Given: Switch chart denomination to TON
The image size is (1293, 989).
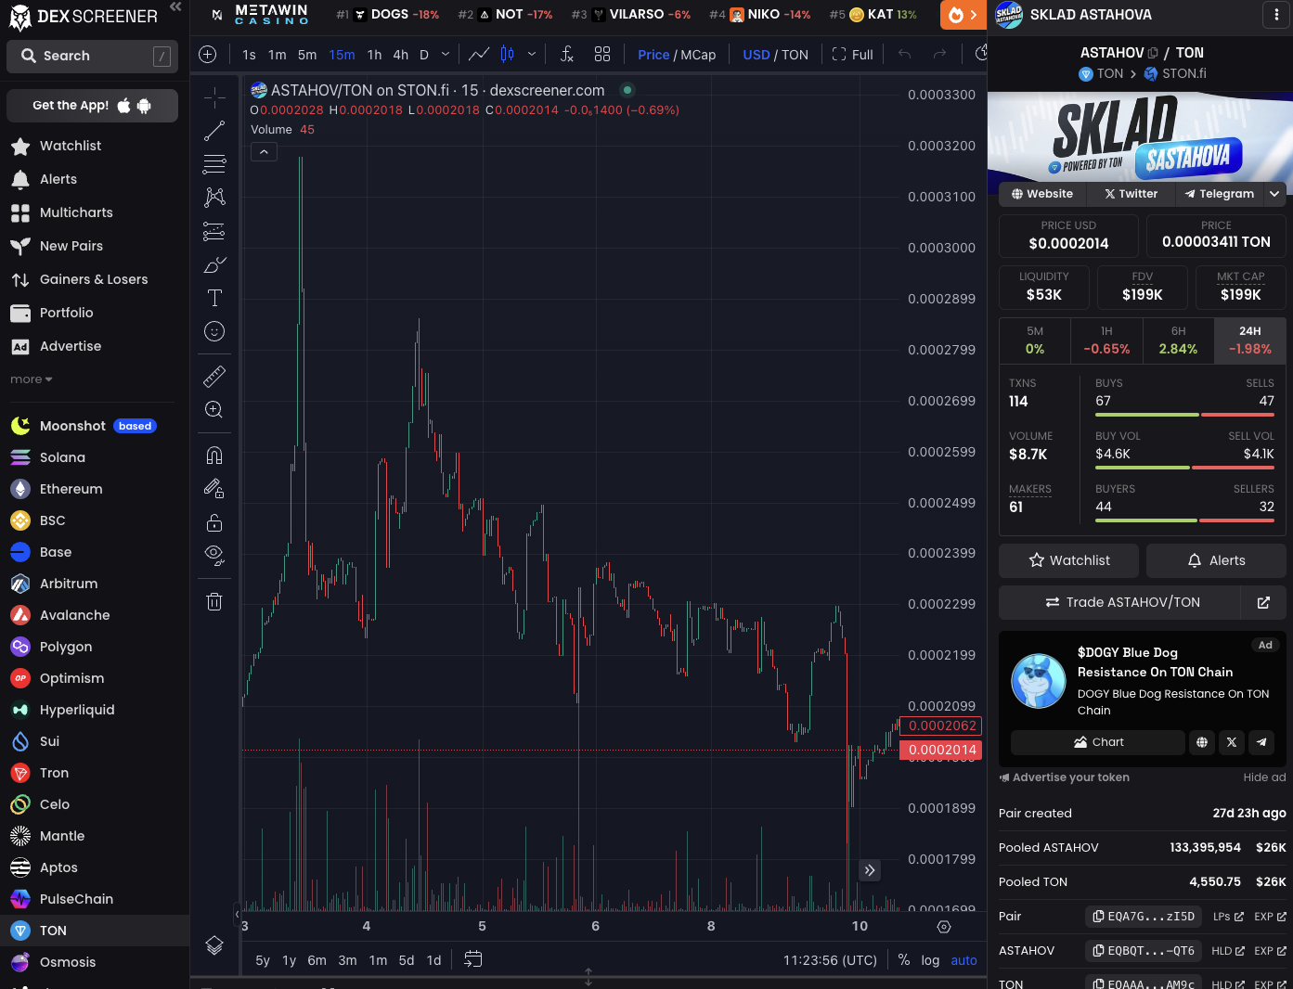Looking at the screenshot, I should click(795, 55).
